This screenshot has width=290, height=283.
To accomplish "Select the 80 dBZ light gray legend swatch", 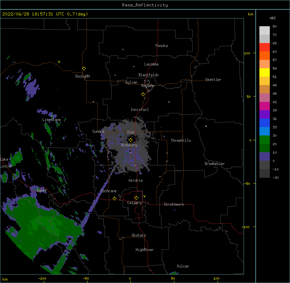I will point(264,31).
